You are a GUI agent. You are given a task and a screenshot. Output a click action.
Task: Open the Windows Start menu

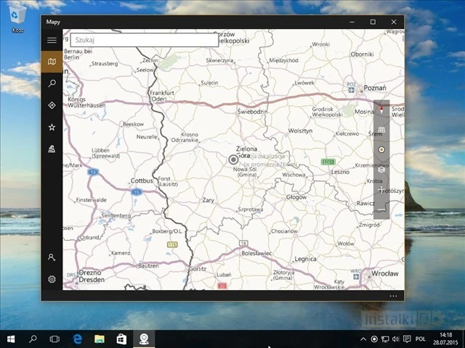pos(11,339)
